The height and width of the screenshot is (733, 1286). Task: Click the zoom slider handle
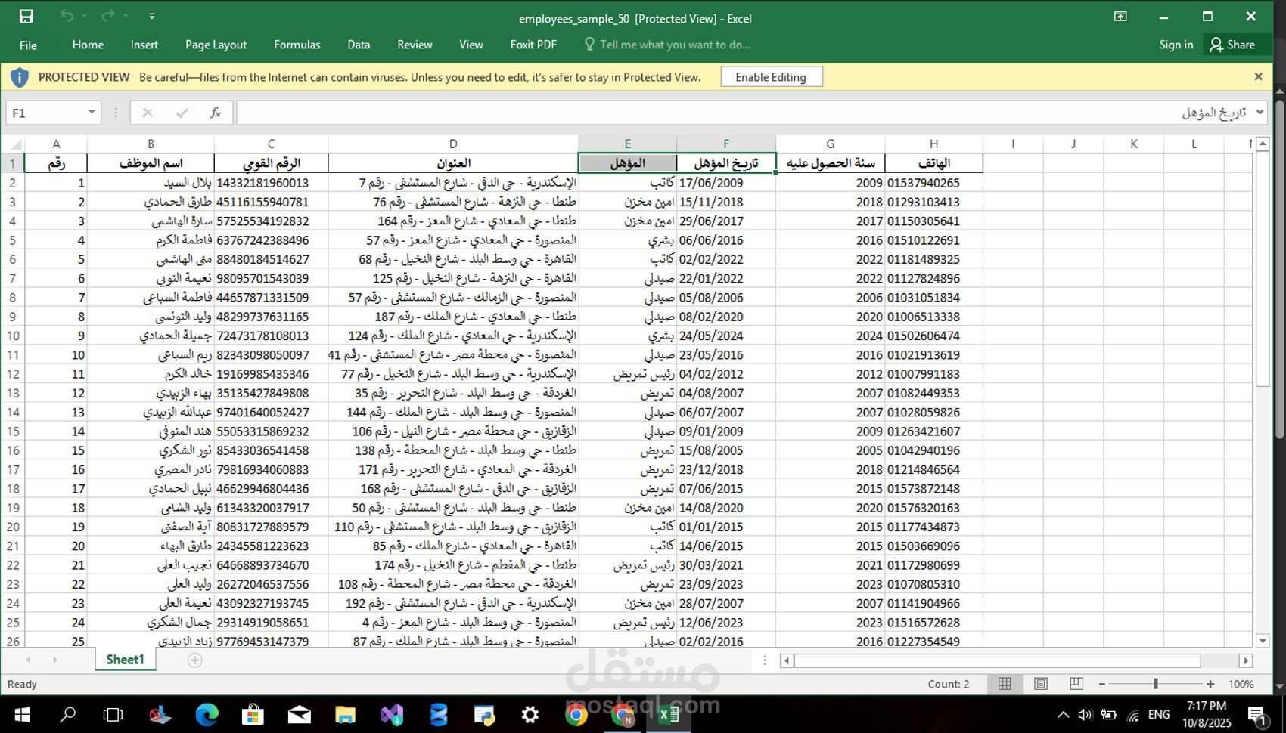[1156, 684]
